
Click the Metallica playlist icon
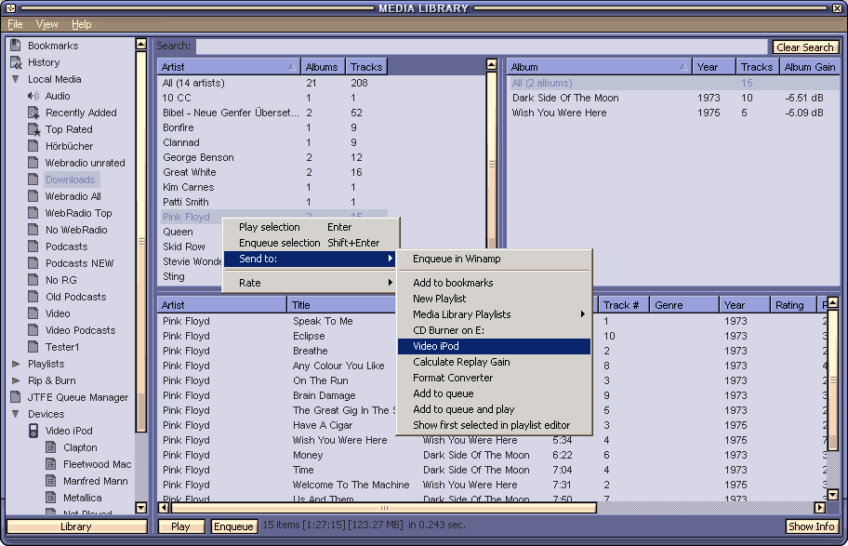[x=51, y=498]
